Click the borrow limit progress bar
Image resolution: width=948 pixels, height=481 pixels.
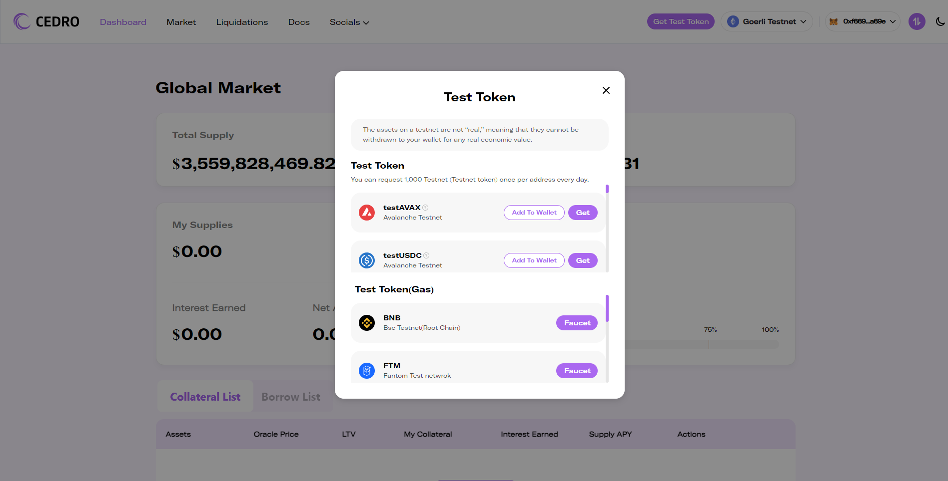[702, 344]
